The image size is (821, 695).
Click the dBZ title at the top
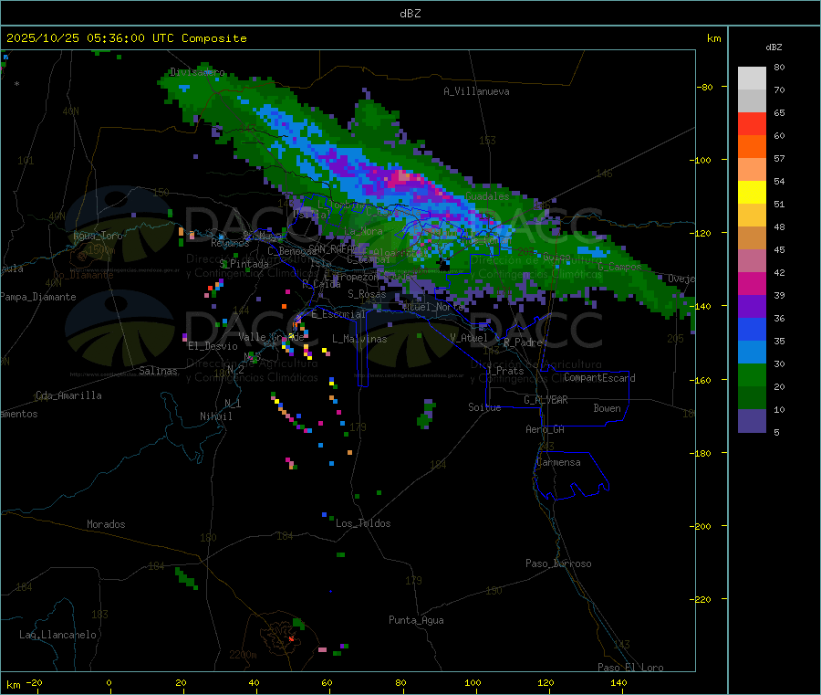[410, 13]
